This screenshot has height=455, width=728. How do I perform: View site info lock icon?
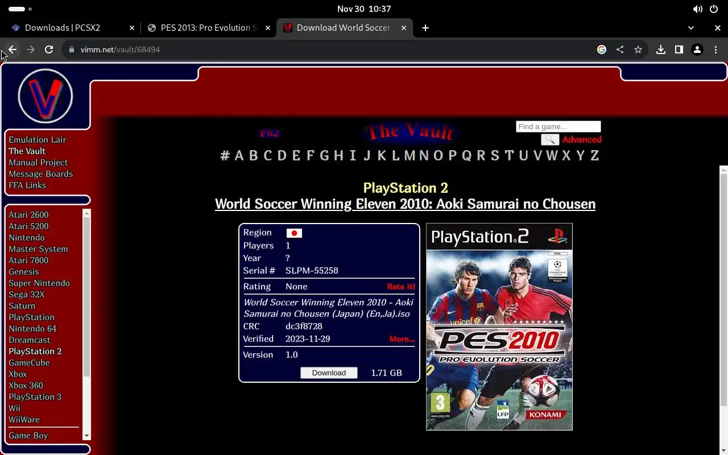tap(72, 49)
